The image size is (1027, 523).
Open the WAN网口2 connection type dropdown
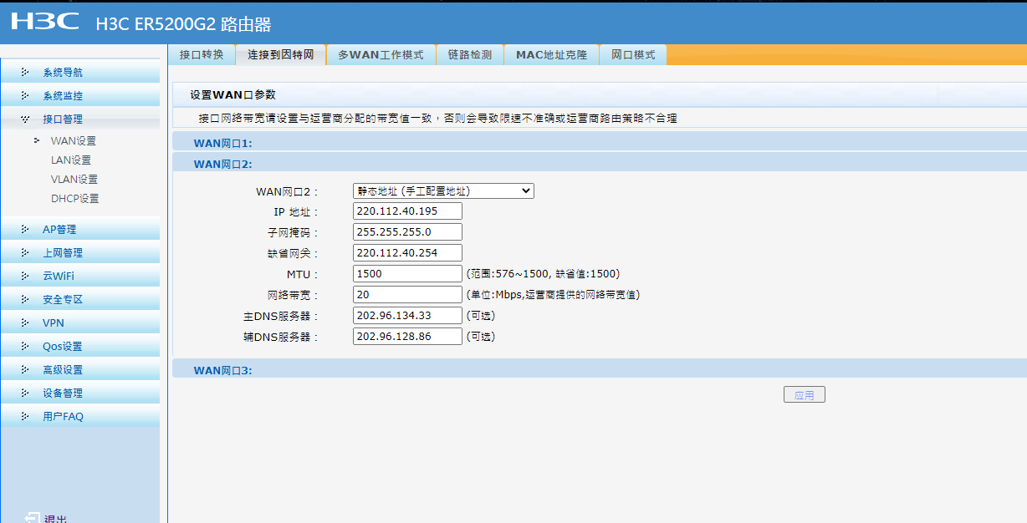443,190
